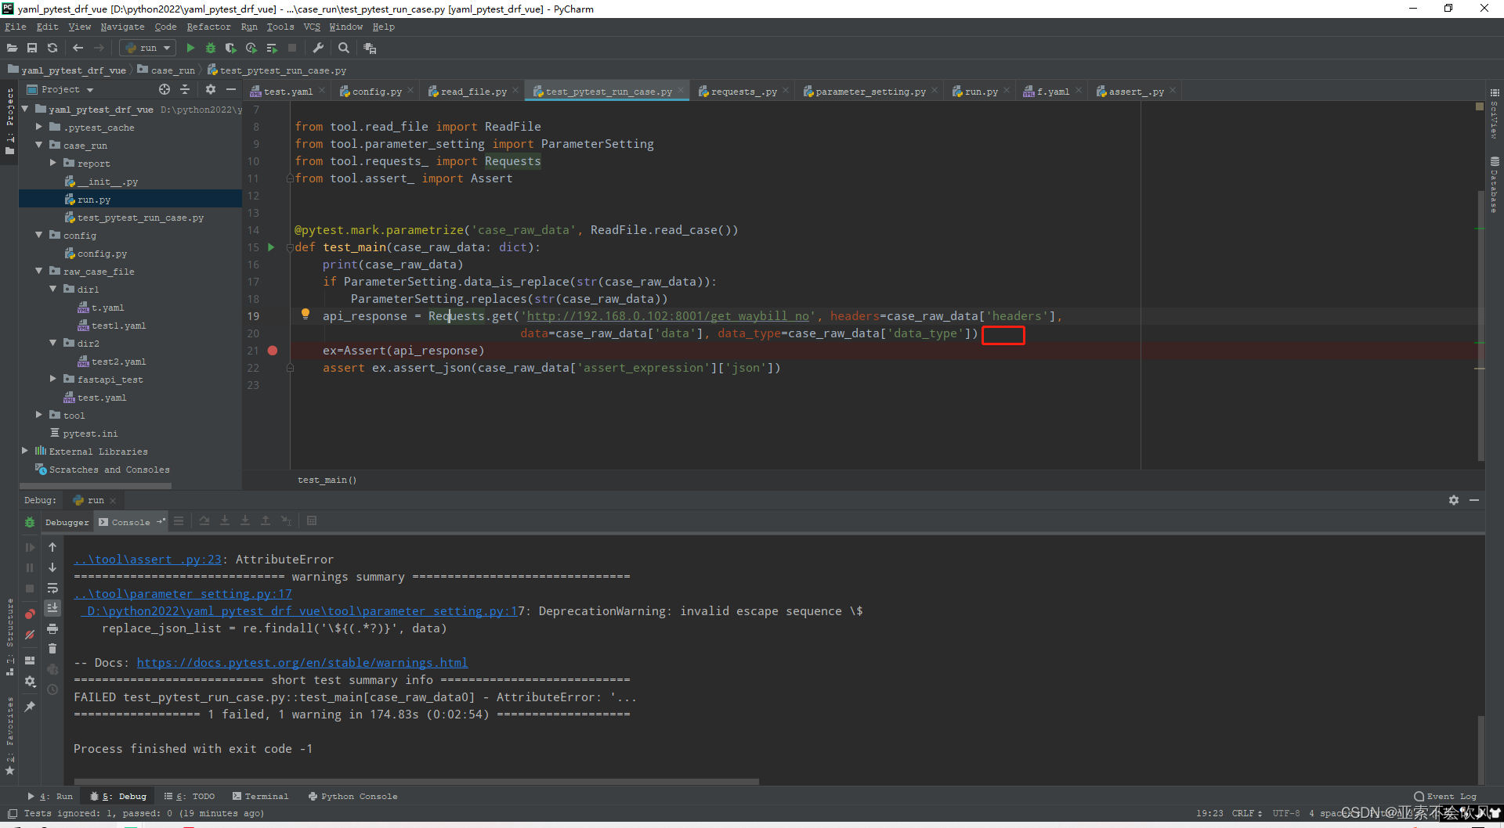The image size is (1504, 828).
Task: Open the Refactor menu
Action: click(208, 27)
